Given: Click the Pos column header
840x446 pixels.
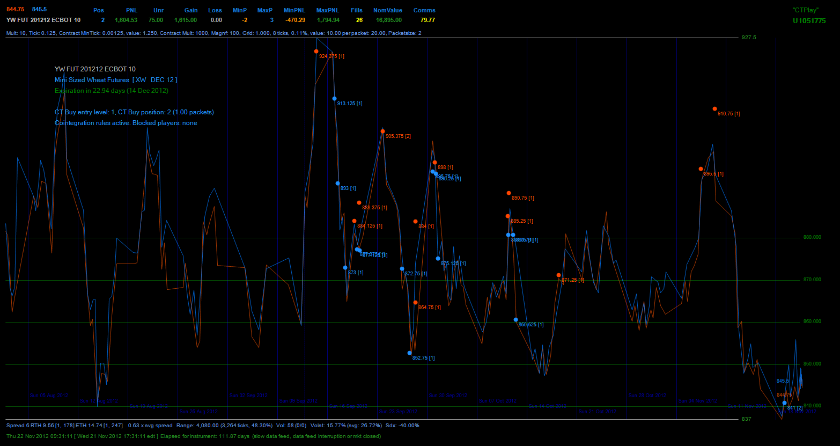Looking at the screenshot, I should [99, 10].
